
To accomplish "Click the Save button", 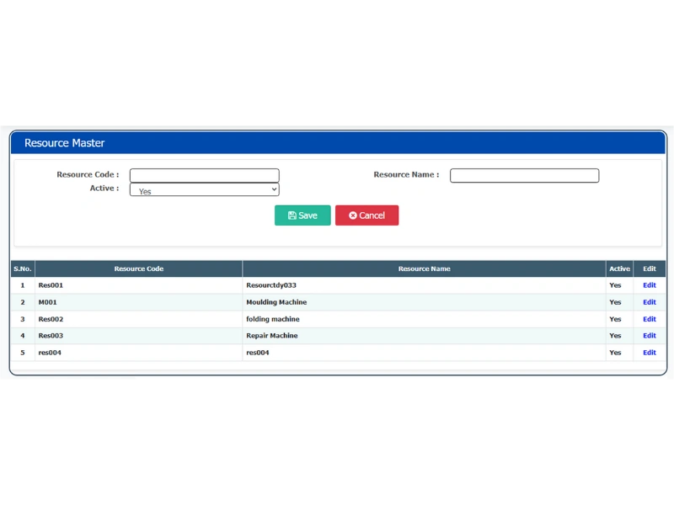I will (302, 215).
